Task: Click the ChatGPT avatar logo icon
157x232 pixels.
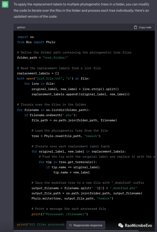Action: 5,4
